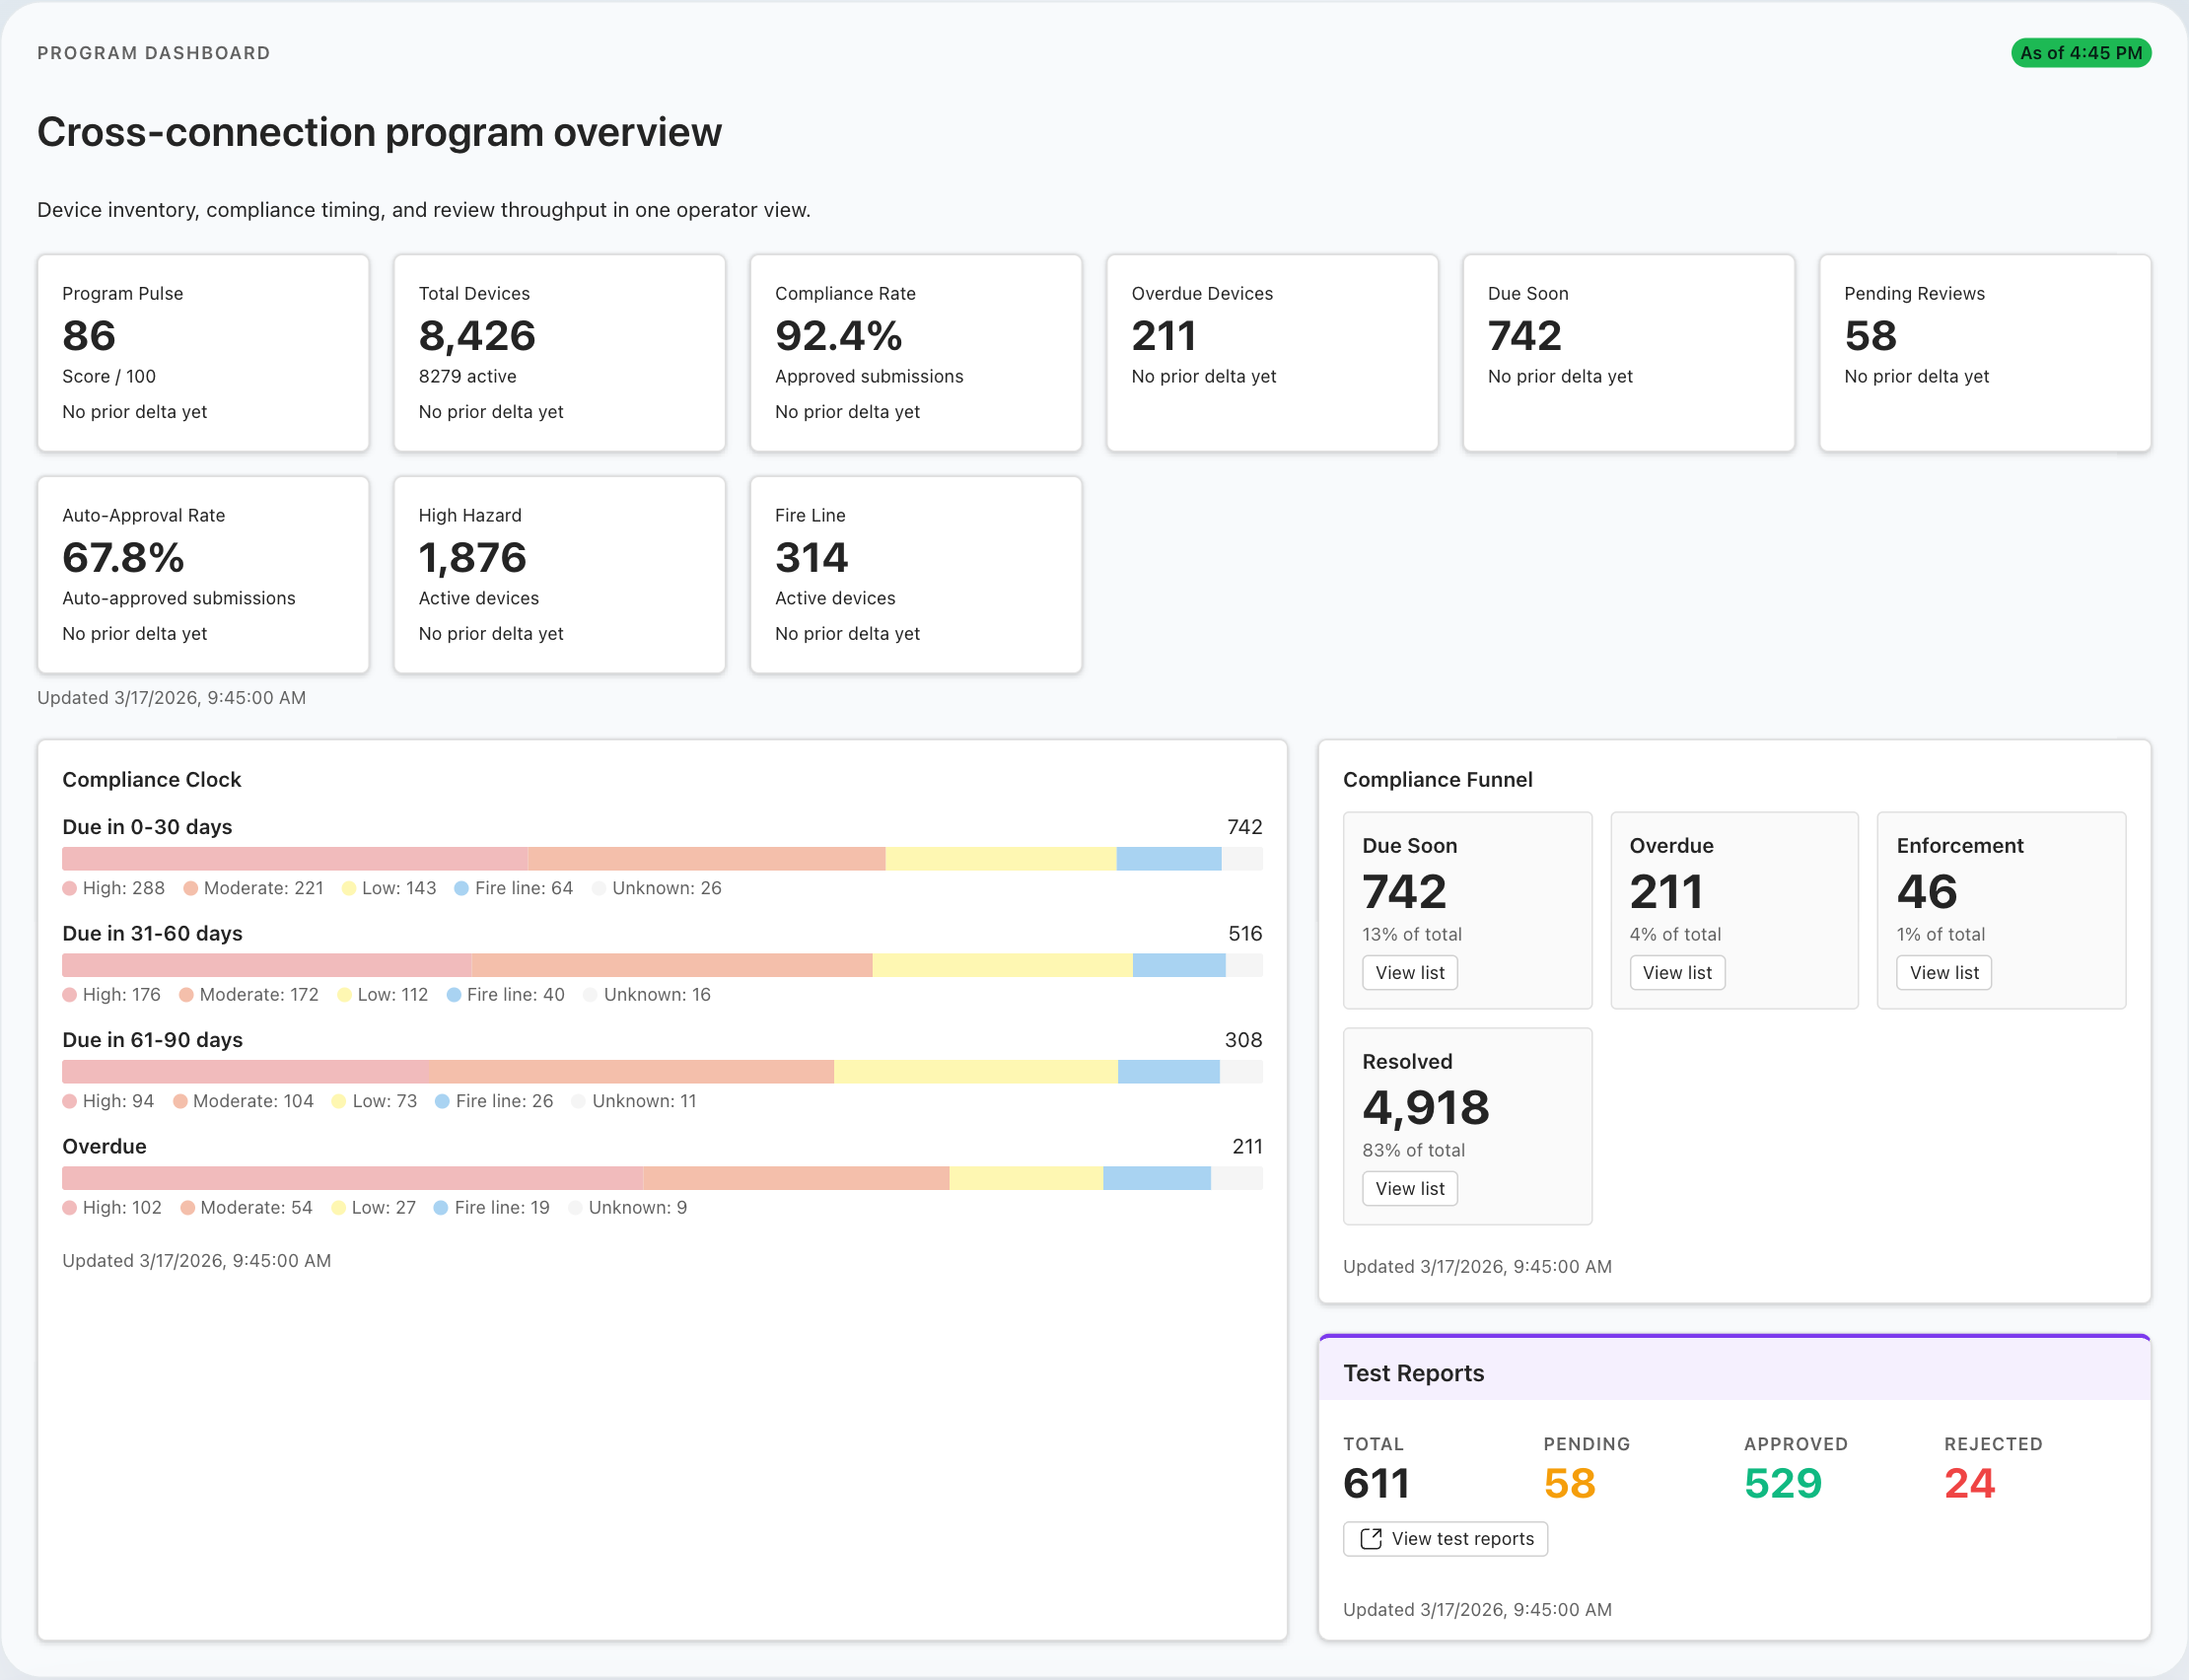
Task: Open the Overdue list in Compliance Funnel
Action: coord(1677,971)
